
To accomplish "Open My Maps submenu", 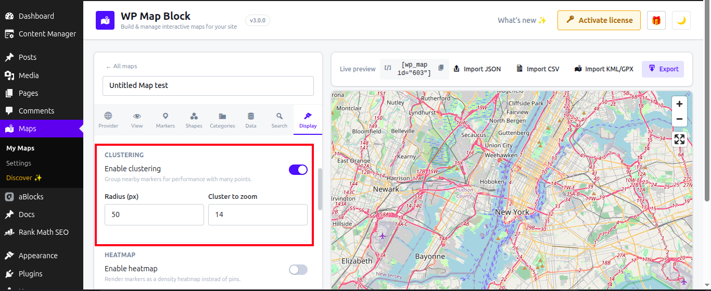I will point(20,148).
